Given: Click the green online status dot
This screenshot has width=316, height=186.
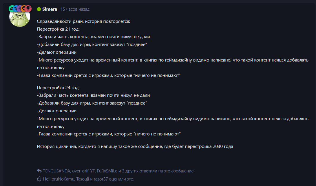Looking at the screenshot, I should pyautogui.click(x=39, y=9).
